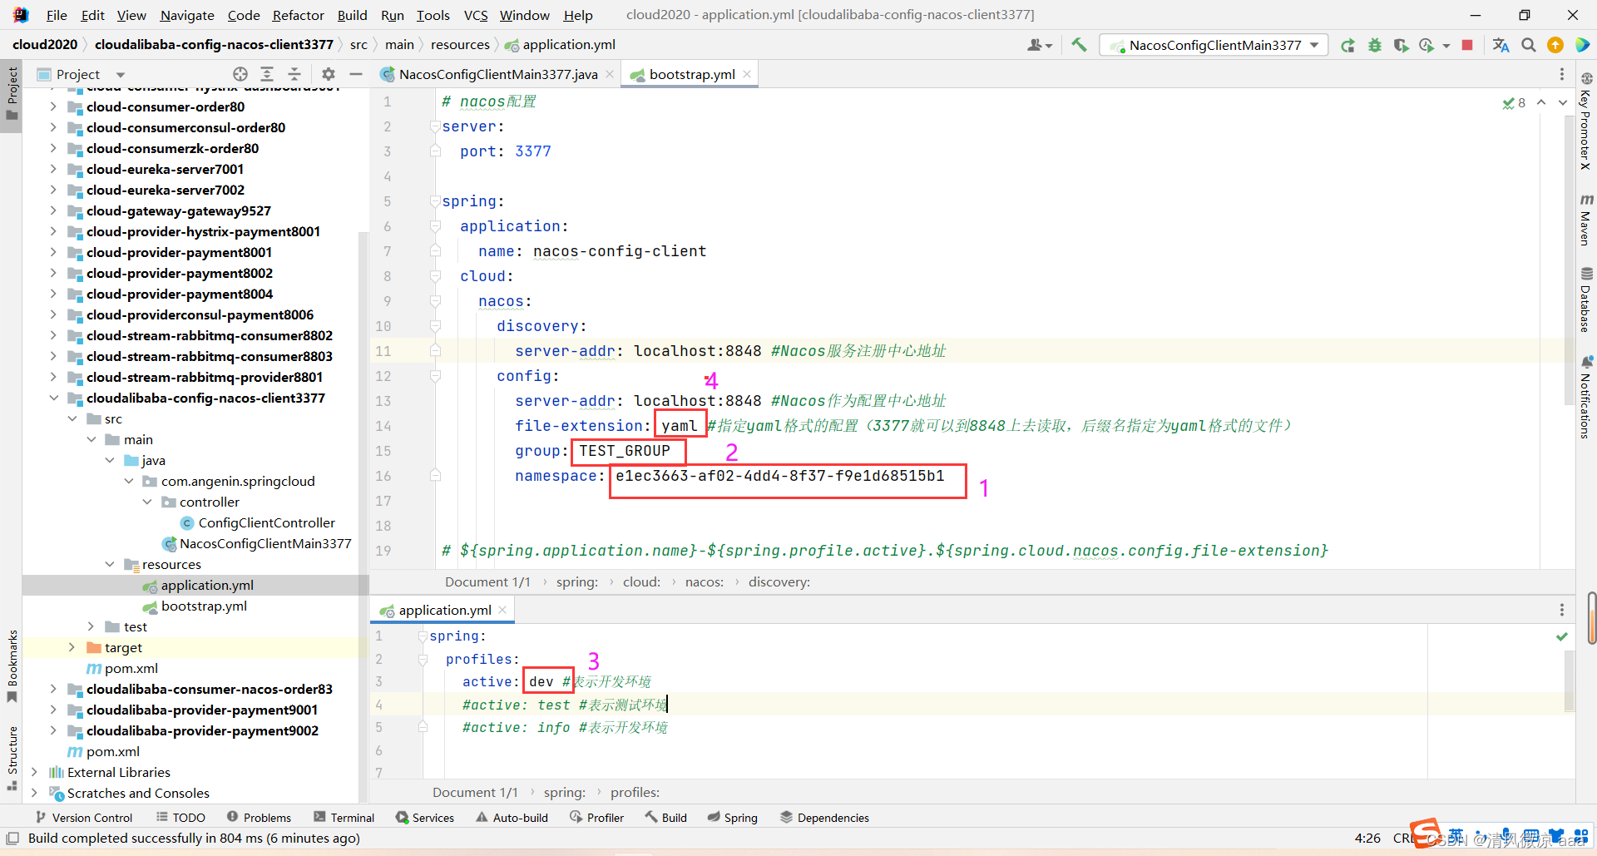
Task: Open run configuration dropdown NacosConfigClientMain3377
Action: click(x=1214, y=45)
